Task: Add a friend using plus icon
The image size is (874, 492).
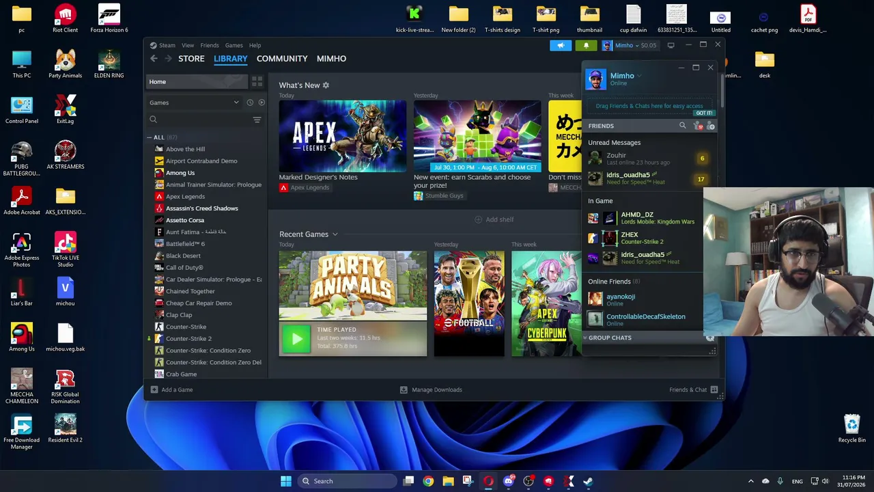Action: (x=711, y=126)
